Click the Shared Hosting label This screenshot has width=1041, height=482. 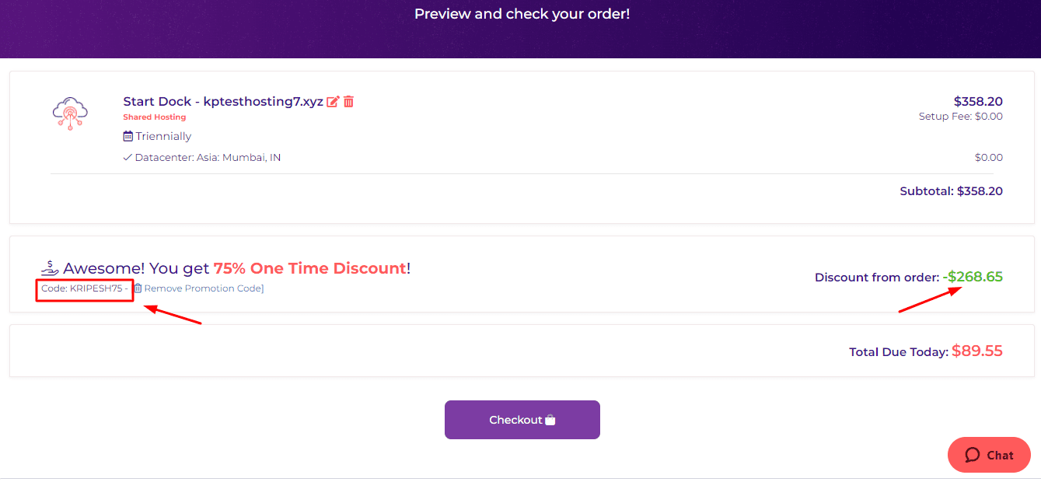click(x=154, y=117)
